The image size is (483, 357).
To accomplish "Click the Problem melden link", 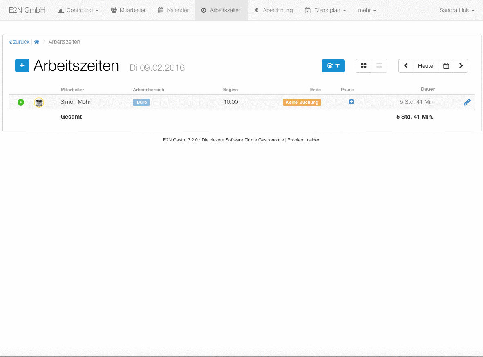I will coord(304,140).
